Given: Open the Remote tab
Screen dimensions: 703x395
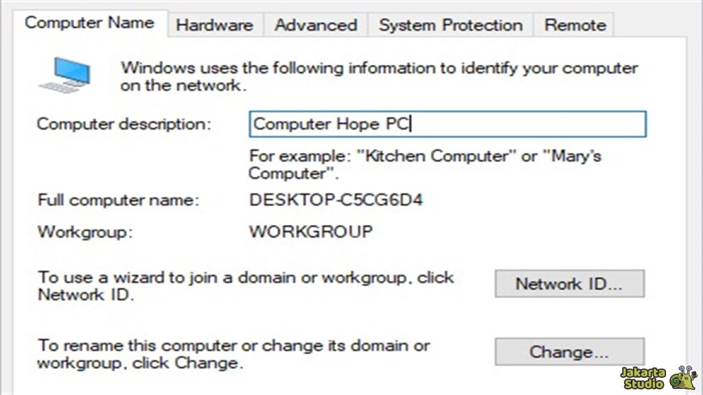Looking at the screenshot, I should click(x=574, y=25).
